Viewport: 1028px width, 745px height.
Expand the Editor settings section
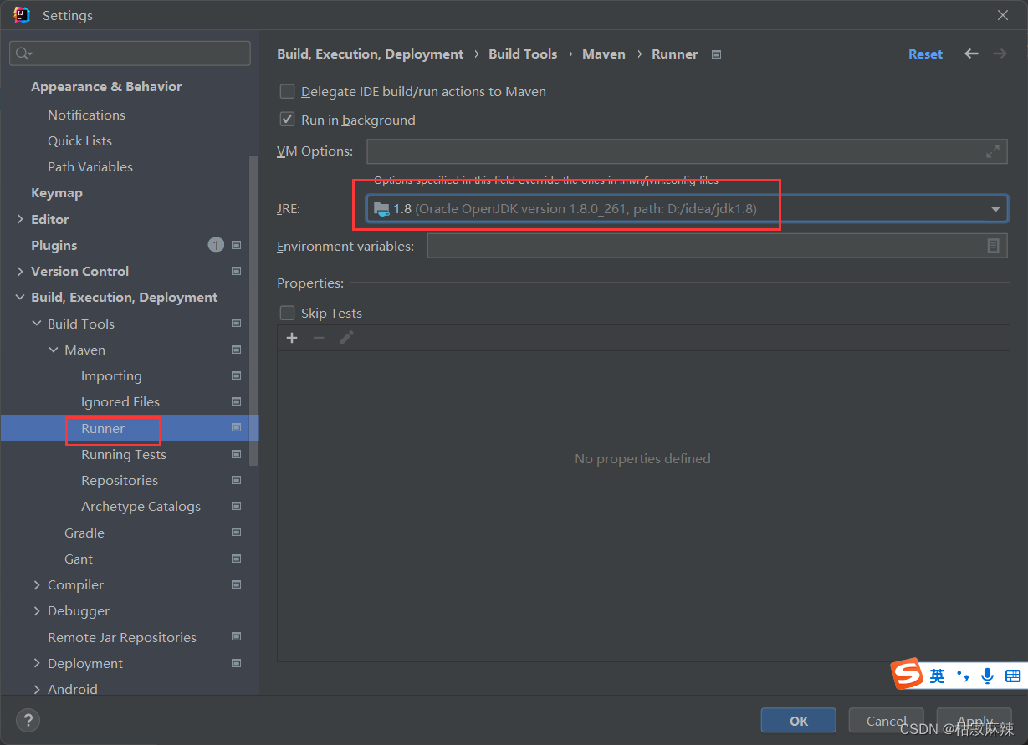(20, 219)
